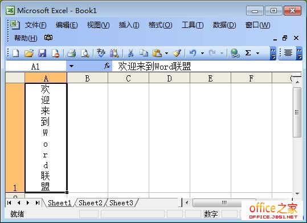Click the text alignment icon on the formatting toolbar
Image resolution: width=307 pixels, height=223 pixels.
click(288, 53)
